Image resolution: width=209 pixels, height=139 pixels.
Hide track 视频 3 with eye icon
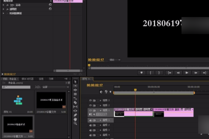tap(90, 100)
